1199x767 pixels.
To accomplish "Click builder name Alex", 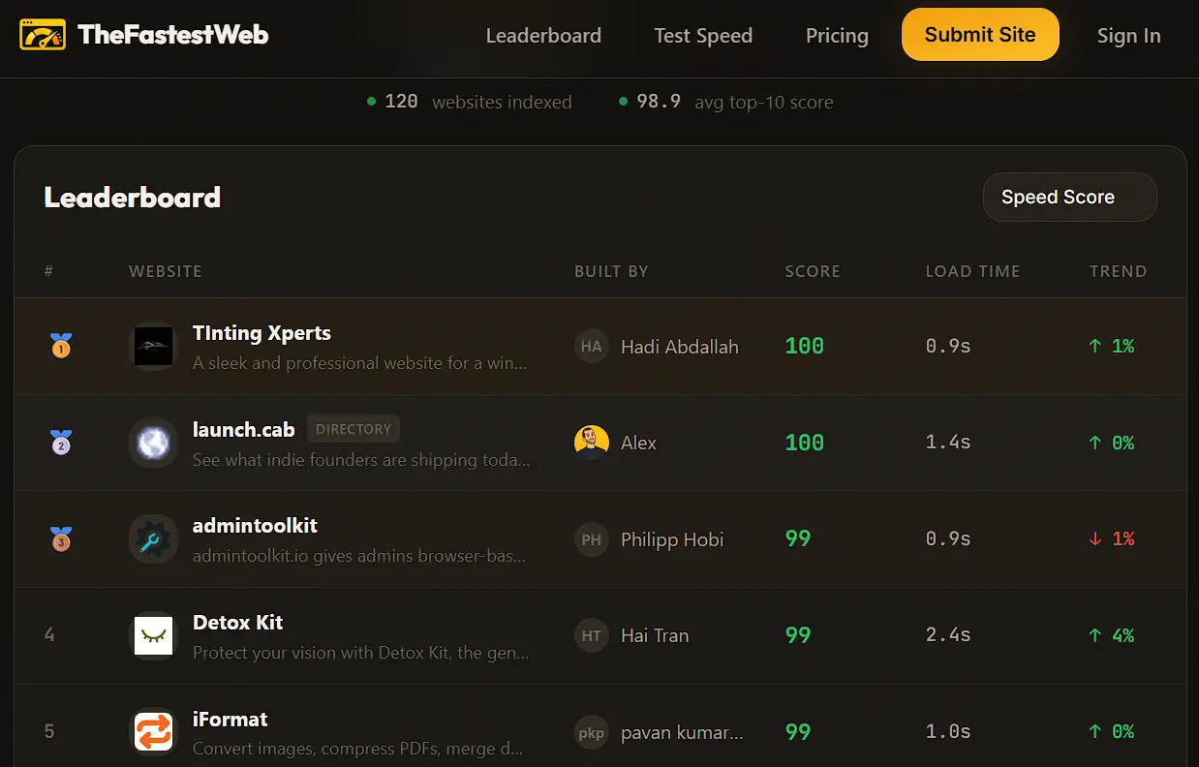I will coord(638,444).
